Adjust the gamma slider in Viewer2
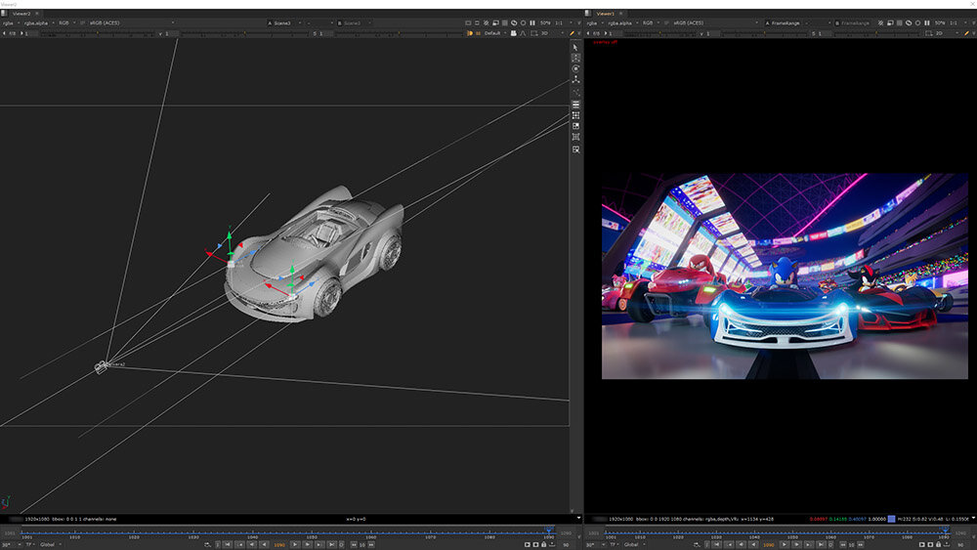The height and width of the screenshot is (550, 977). (x=246, y=33)
